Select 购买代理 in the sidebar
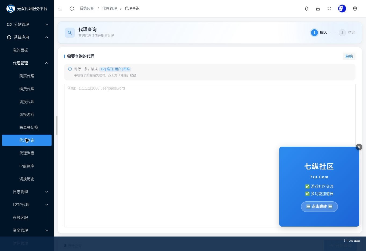The width and height of the screenshot is (366, 251). click(27, 76)
